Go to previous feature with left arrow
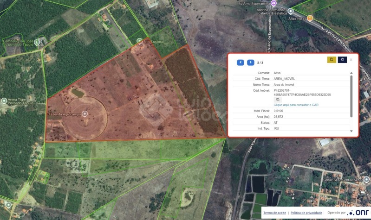This screenshot has width=371, height=220. (x=241, y=63)
